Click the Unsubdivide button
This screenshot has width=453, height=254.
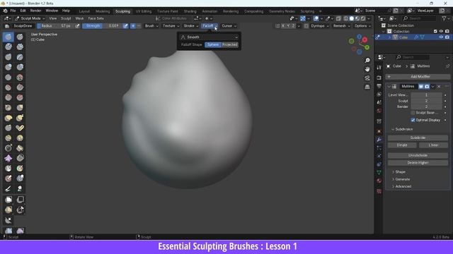coord(418,155)
